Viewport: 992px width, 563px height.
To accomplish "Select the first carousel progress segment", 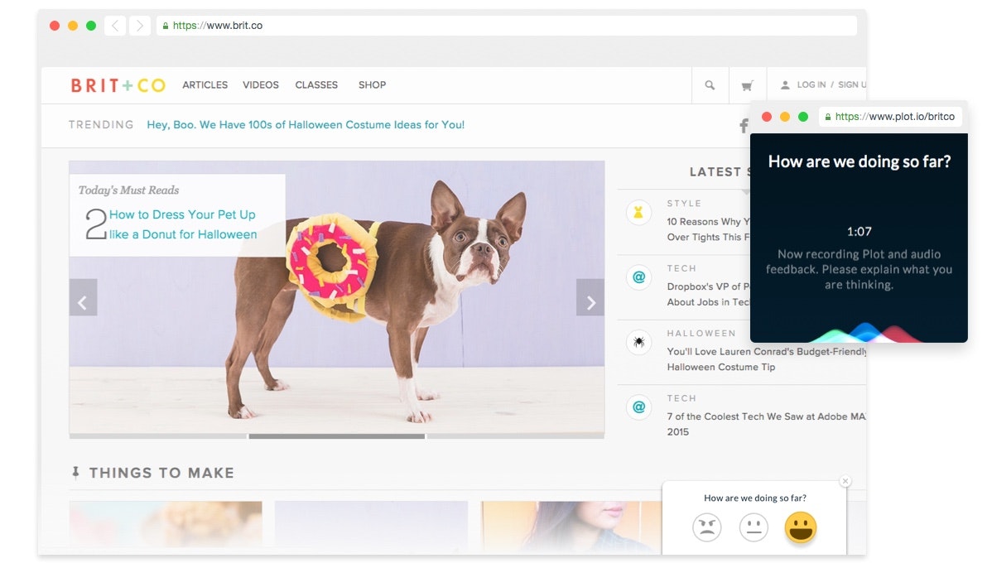I will (x=157, y=435).
